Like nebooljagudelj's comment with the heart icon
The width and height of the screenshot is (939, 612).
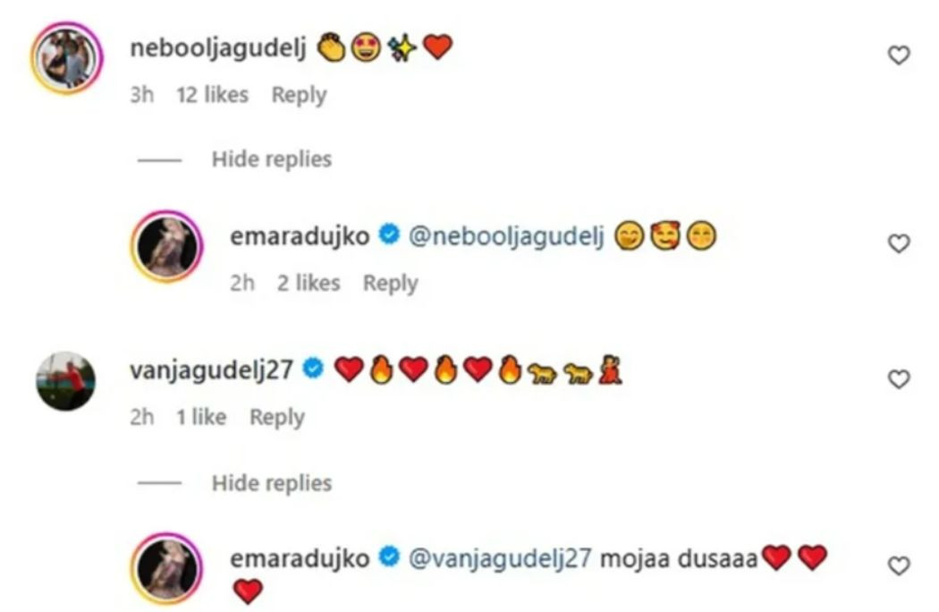coord(898,55)
